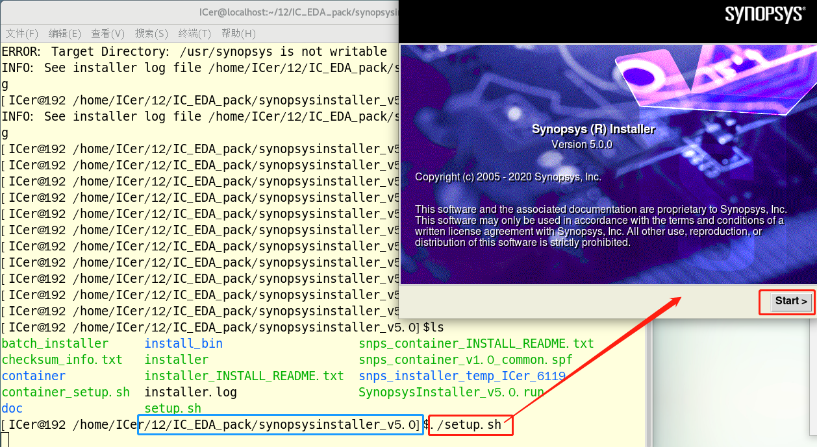Click container_setup.sh in listing
The height and width of the screenshot is (447, 817).
pyautogui.click(x=66, y=392)
